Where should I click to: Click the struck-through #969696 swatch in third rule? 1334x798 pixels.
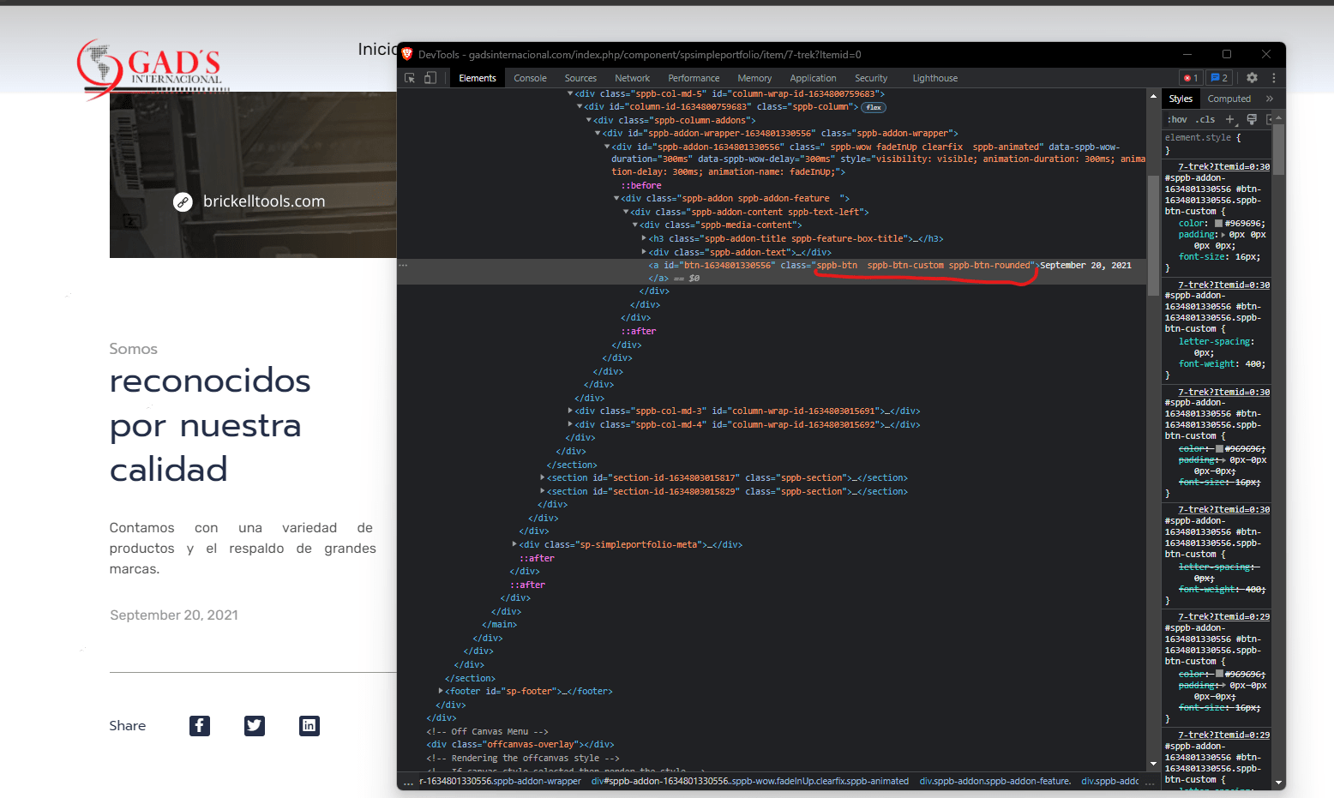pyautogui.click(x=1218, y=449)
